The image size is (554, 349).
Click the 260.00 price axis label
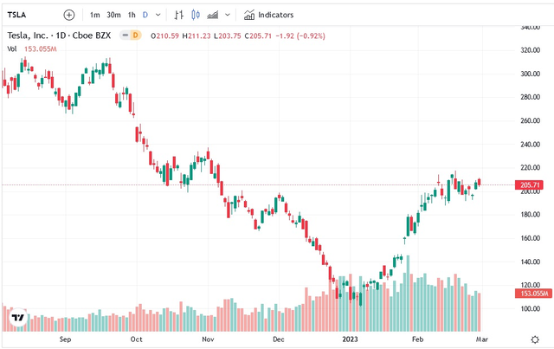click(530, 120)
